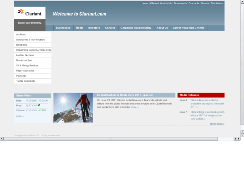Open the Investors menu
The image size is (244, 182).
point(94,28)
